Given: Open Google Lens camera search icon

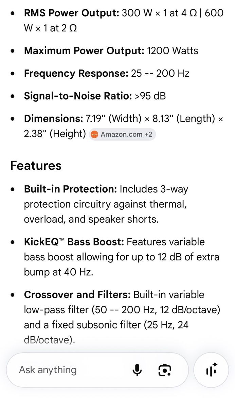Looking at the screenshot, I should 165,370.
